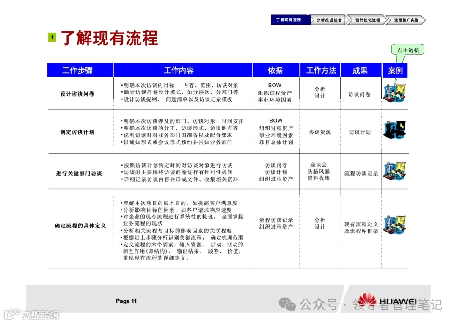Viewport: 457px width, 323px height.
Task: Click the 案例 column header
Action: click(395, 70)
